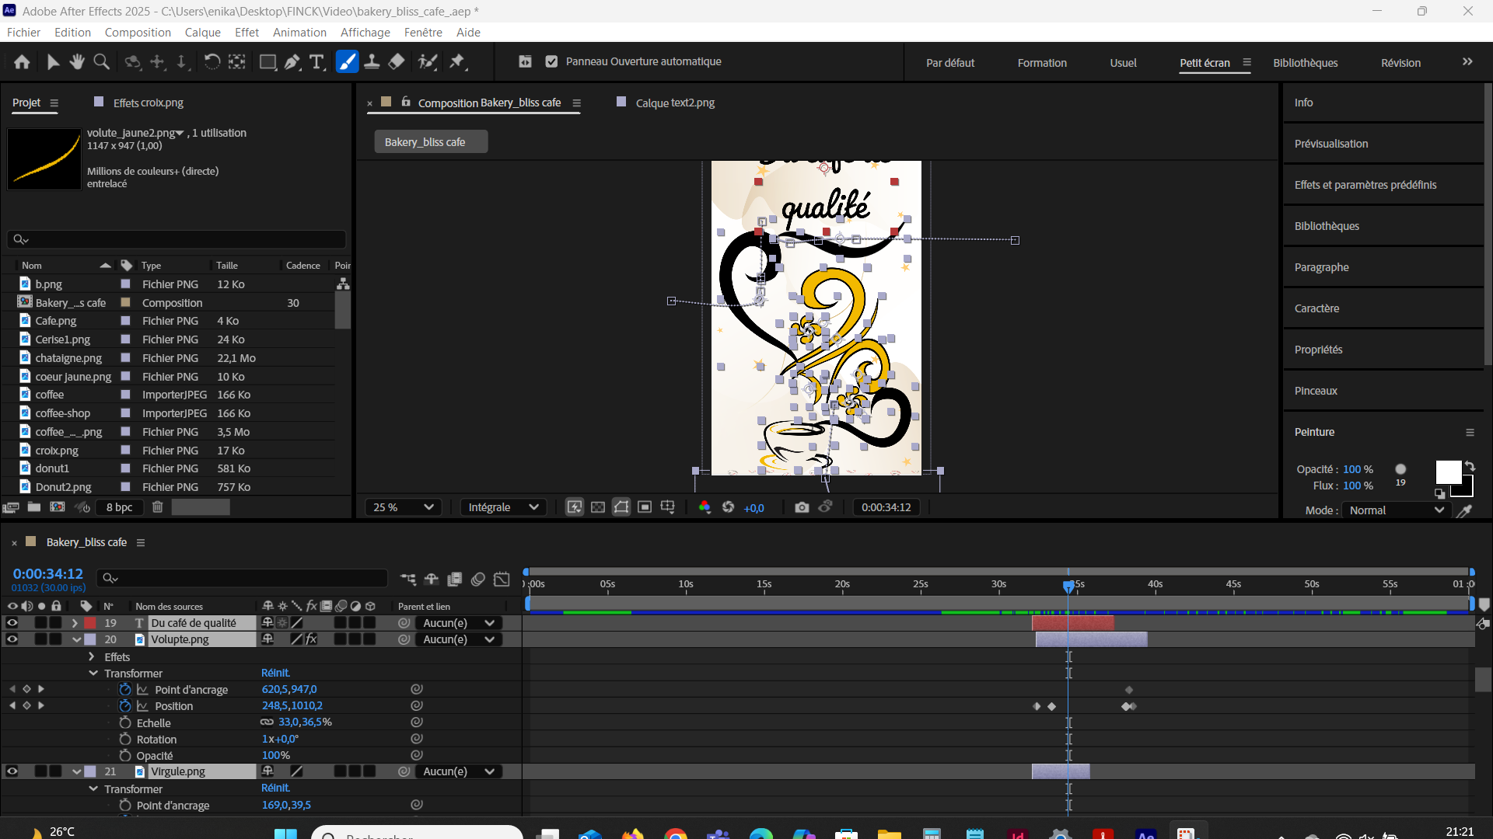This screenshot has height=839, width=1493.
Task: Open the Peinture panel menu
Action: (1470, 433)
